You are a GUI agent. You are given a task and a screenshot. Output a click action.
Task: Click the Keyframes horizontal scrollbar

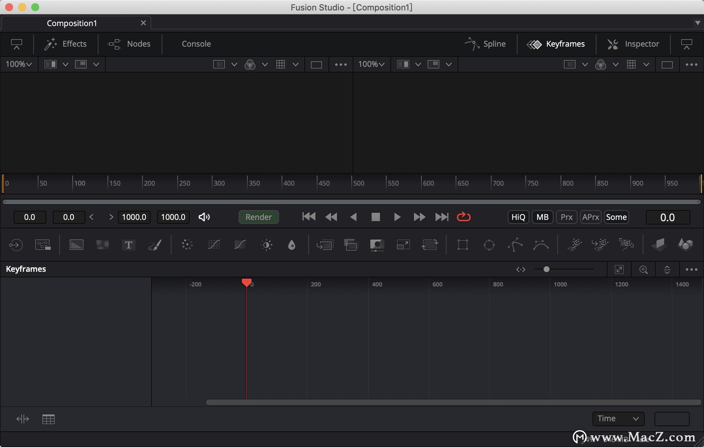click(453, 402)
